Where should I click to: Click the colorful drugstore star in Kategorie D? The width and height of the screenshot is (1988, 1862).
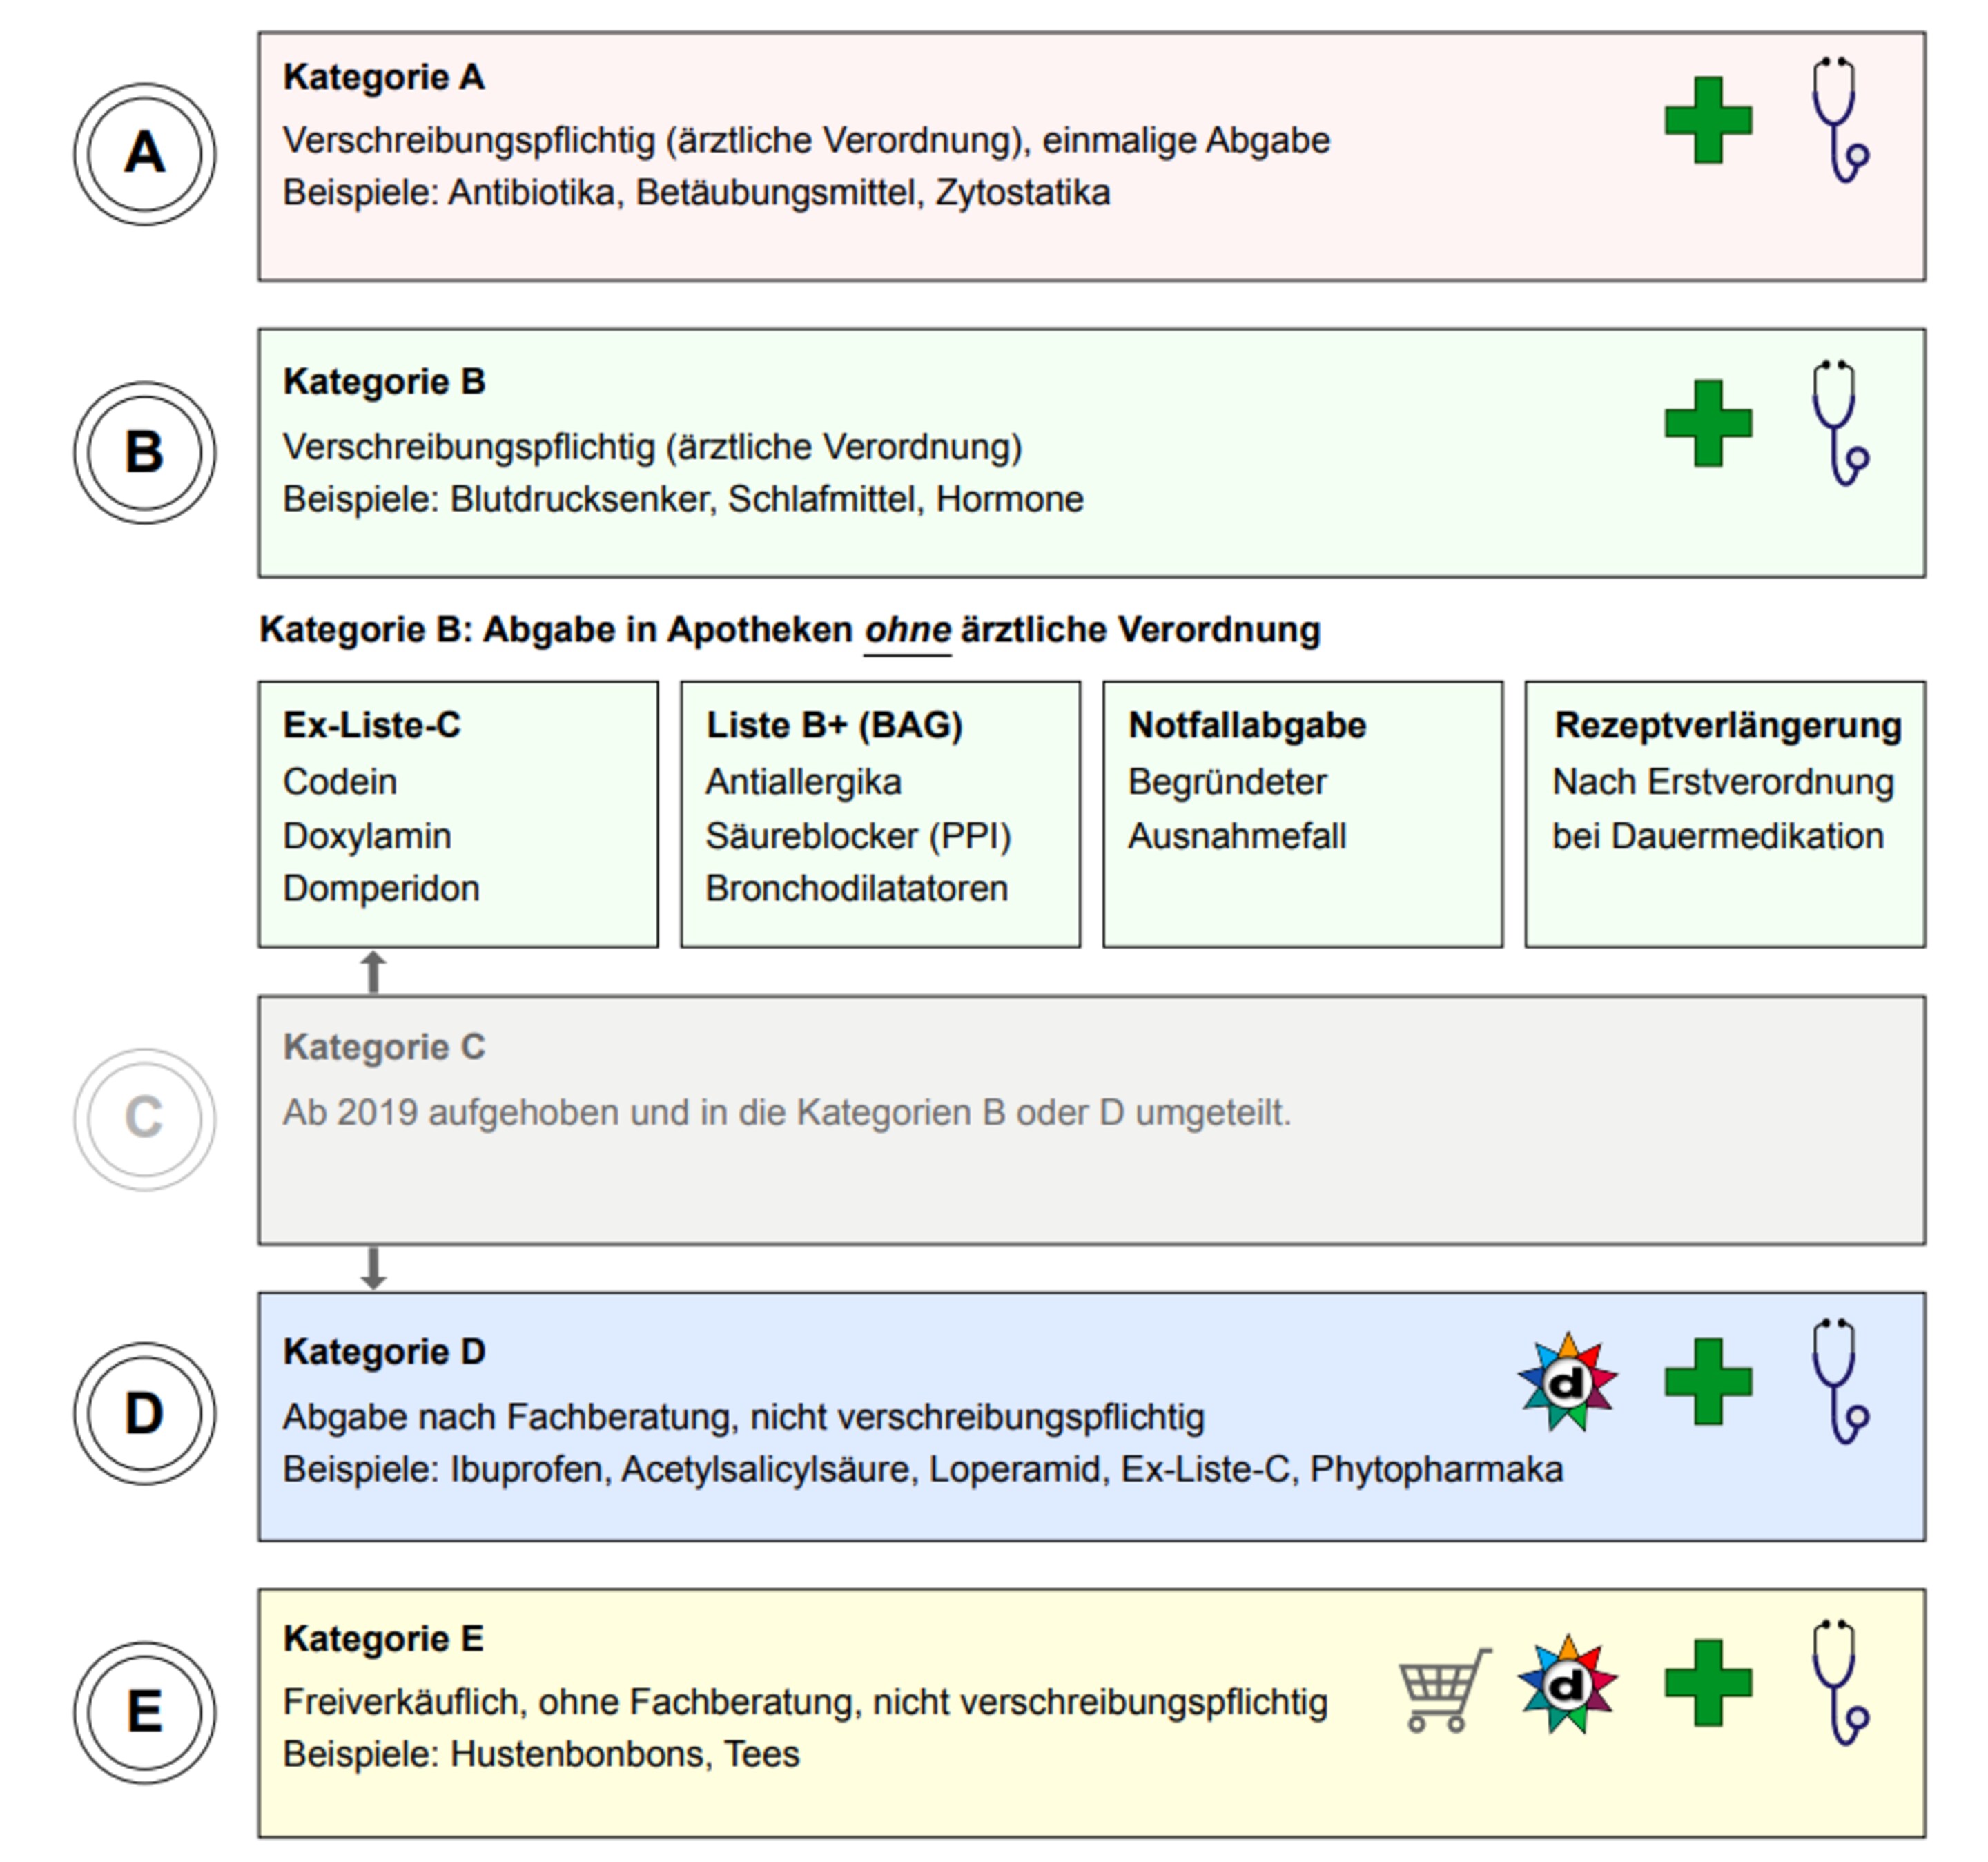(1567, 1382)
